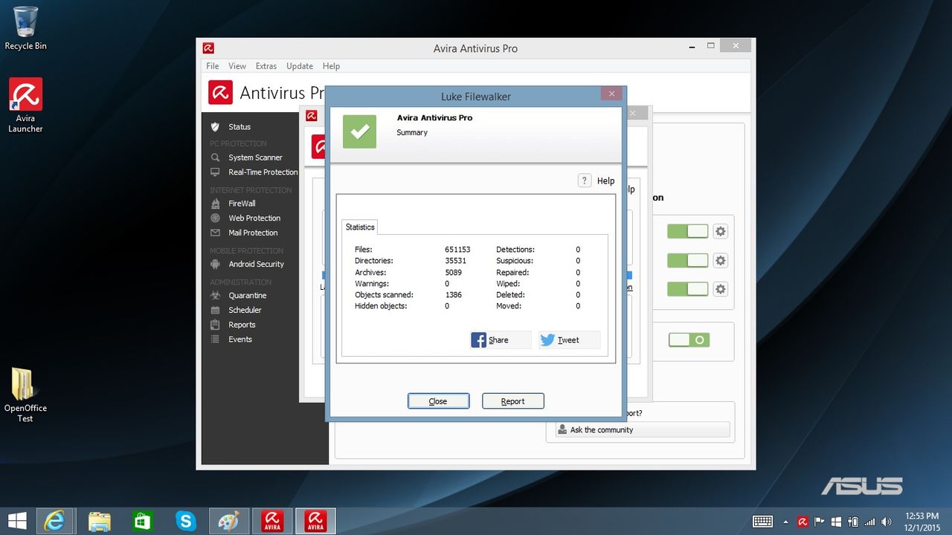This screenshot has height=535, width=952.
Task: Open the File menu
Action: tap(213, 66)
